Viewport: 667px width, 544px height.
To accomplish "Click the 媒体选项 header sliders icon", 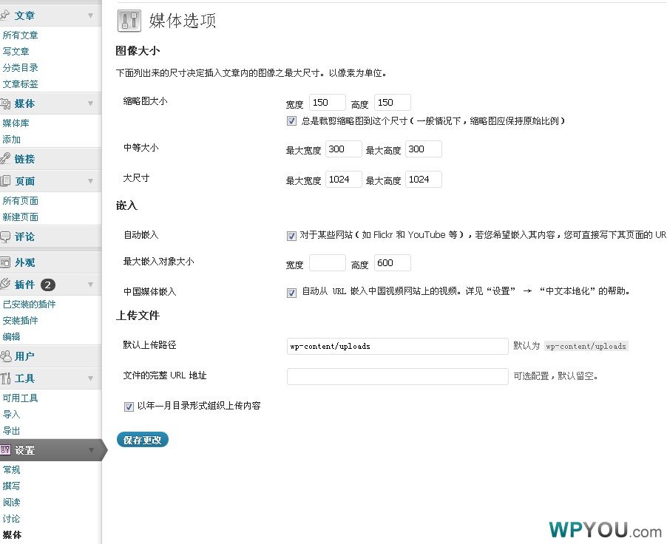I will click(x=129, y=21).
